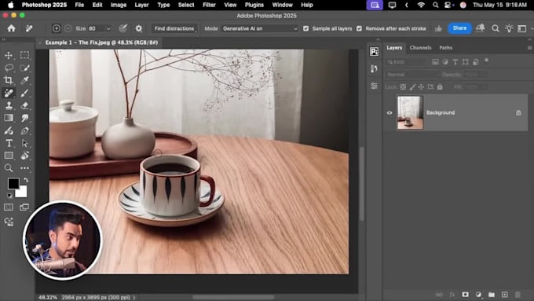Image resolution: width=534 pixels, height=301 pixels.
Task: Select the Horizontal Type tool
Action: coord(9,143)
